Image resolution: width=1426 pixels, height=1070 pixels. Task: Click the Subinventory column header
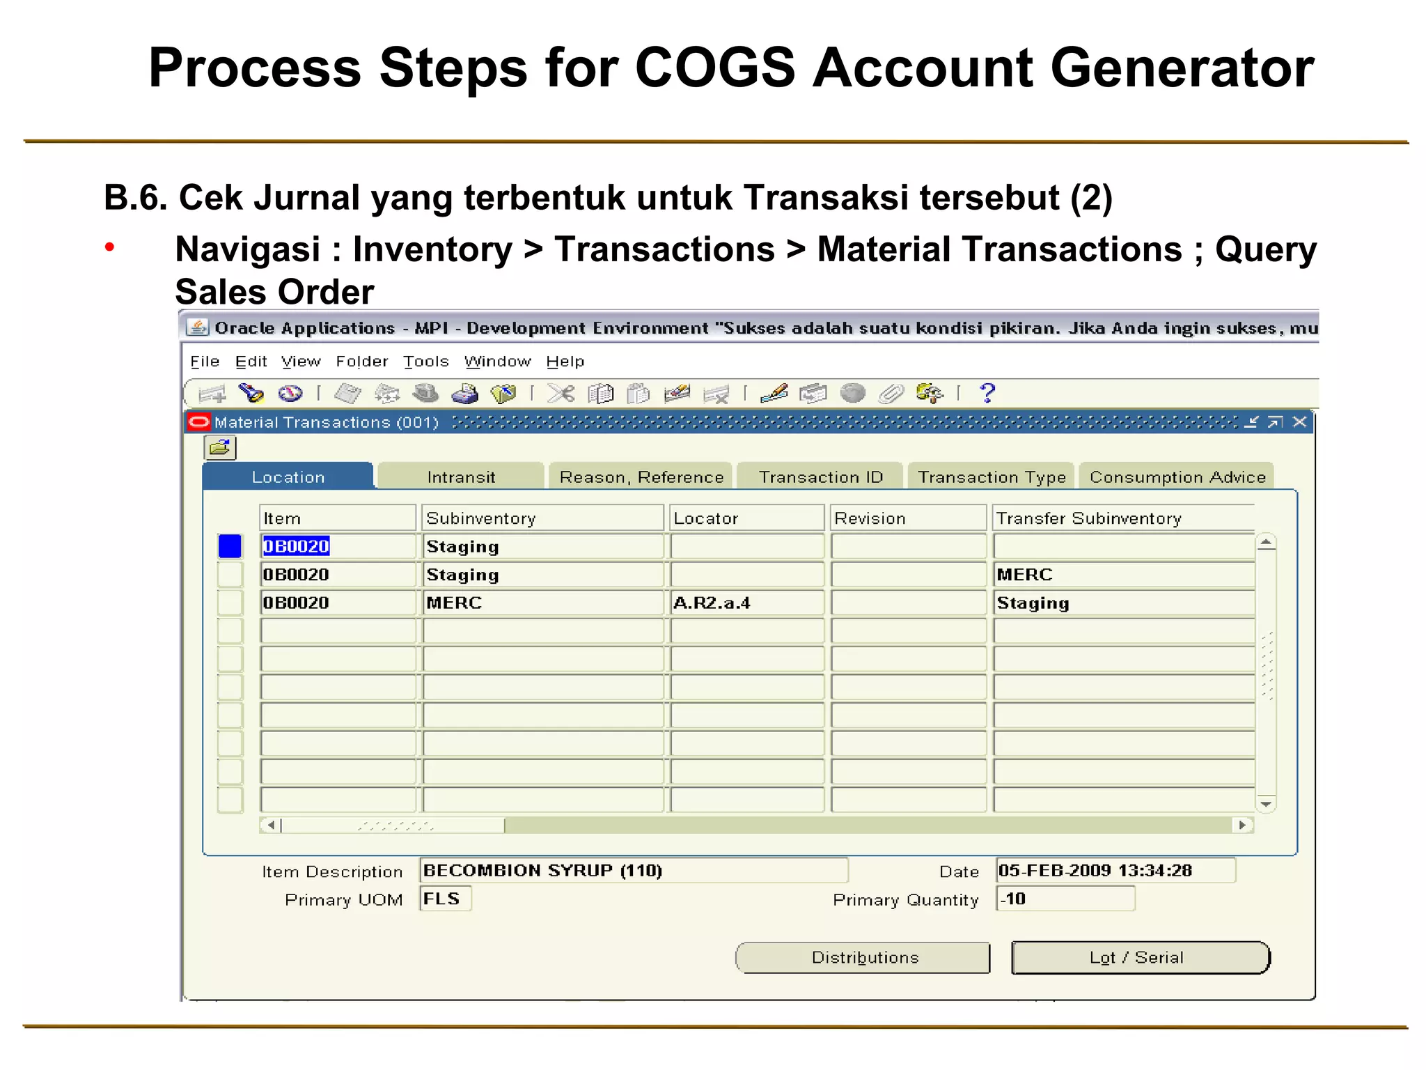click(x=542, y=518)
